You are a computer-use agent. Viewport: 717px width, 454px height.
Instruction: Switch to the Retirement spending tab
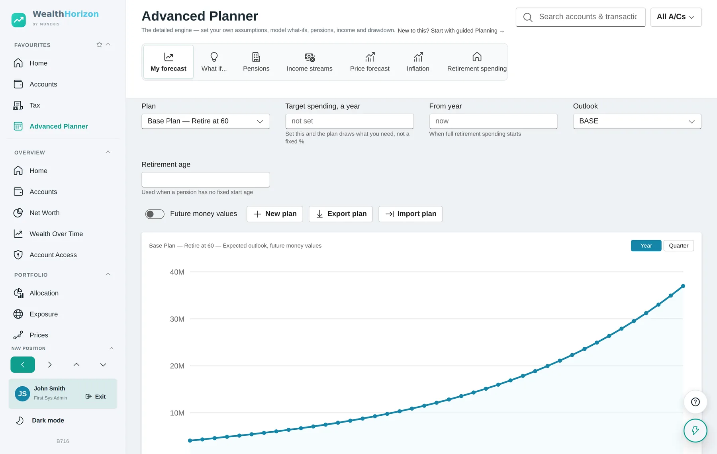point(477,62)
